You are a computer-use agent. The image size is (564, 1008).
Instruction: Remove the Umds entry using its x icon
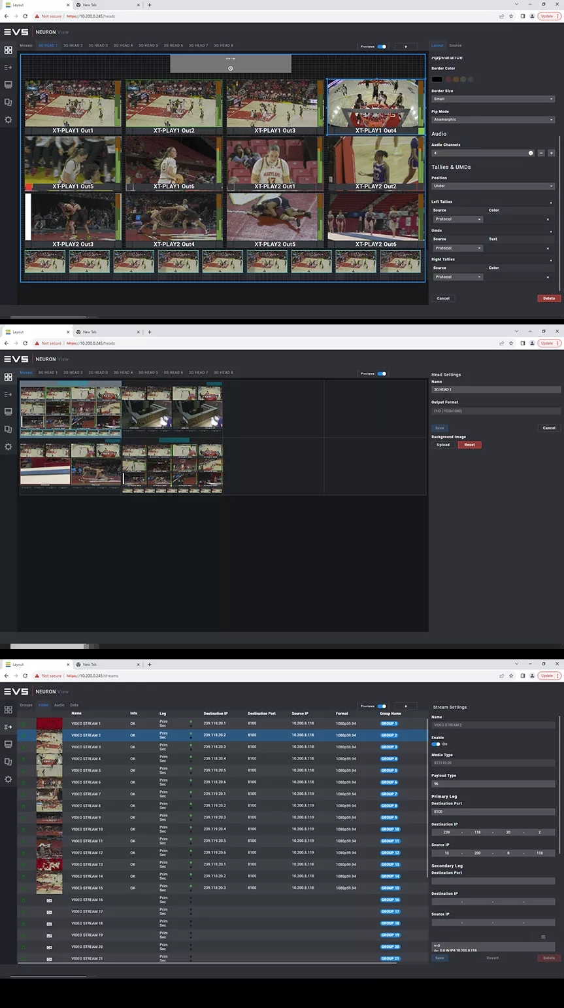tap(548, 249)
